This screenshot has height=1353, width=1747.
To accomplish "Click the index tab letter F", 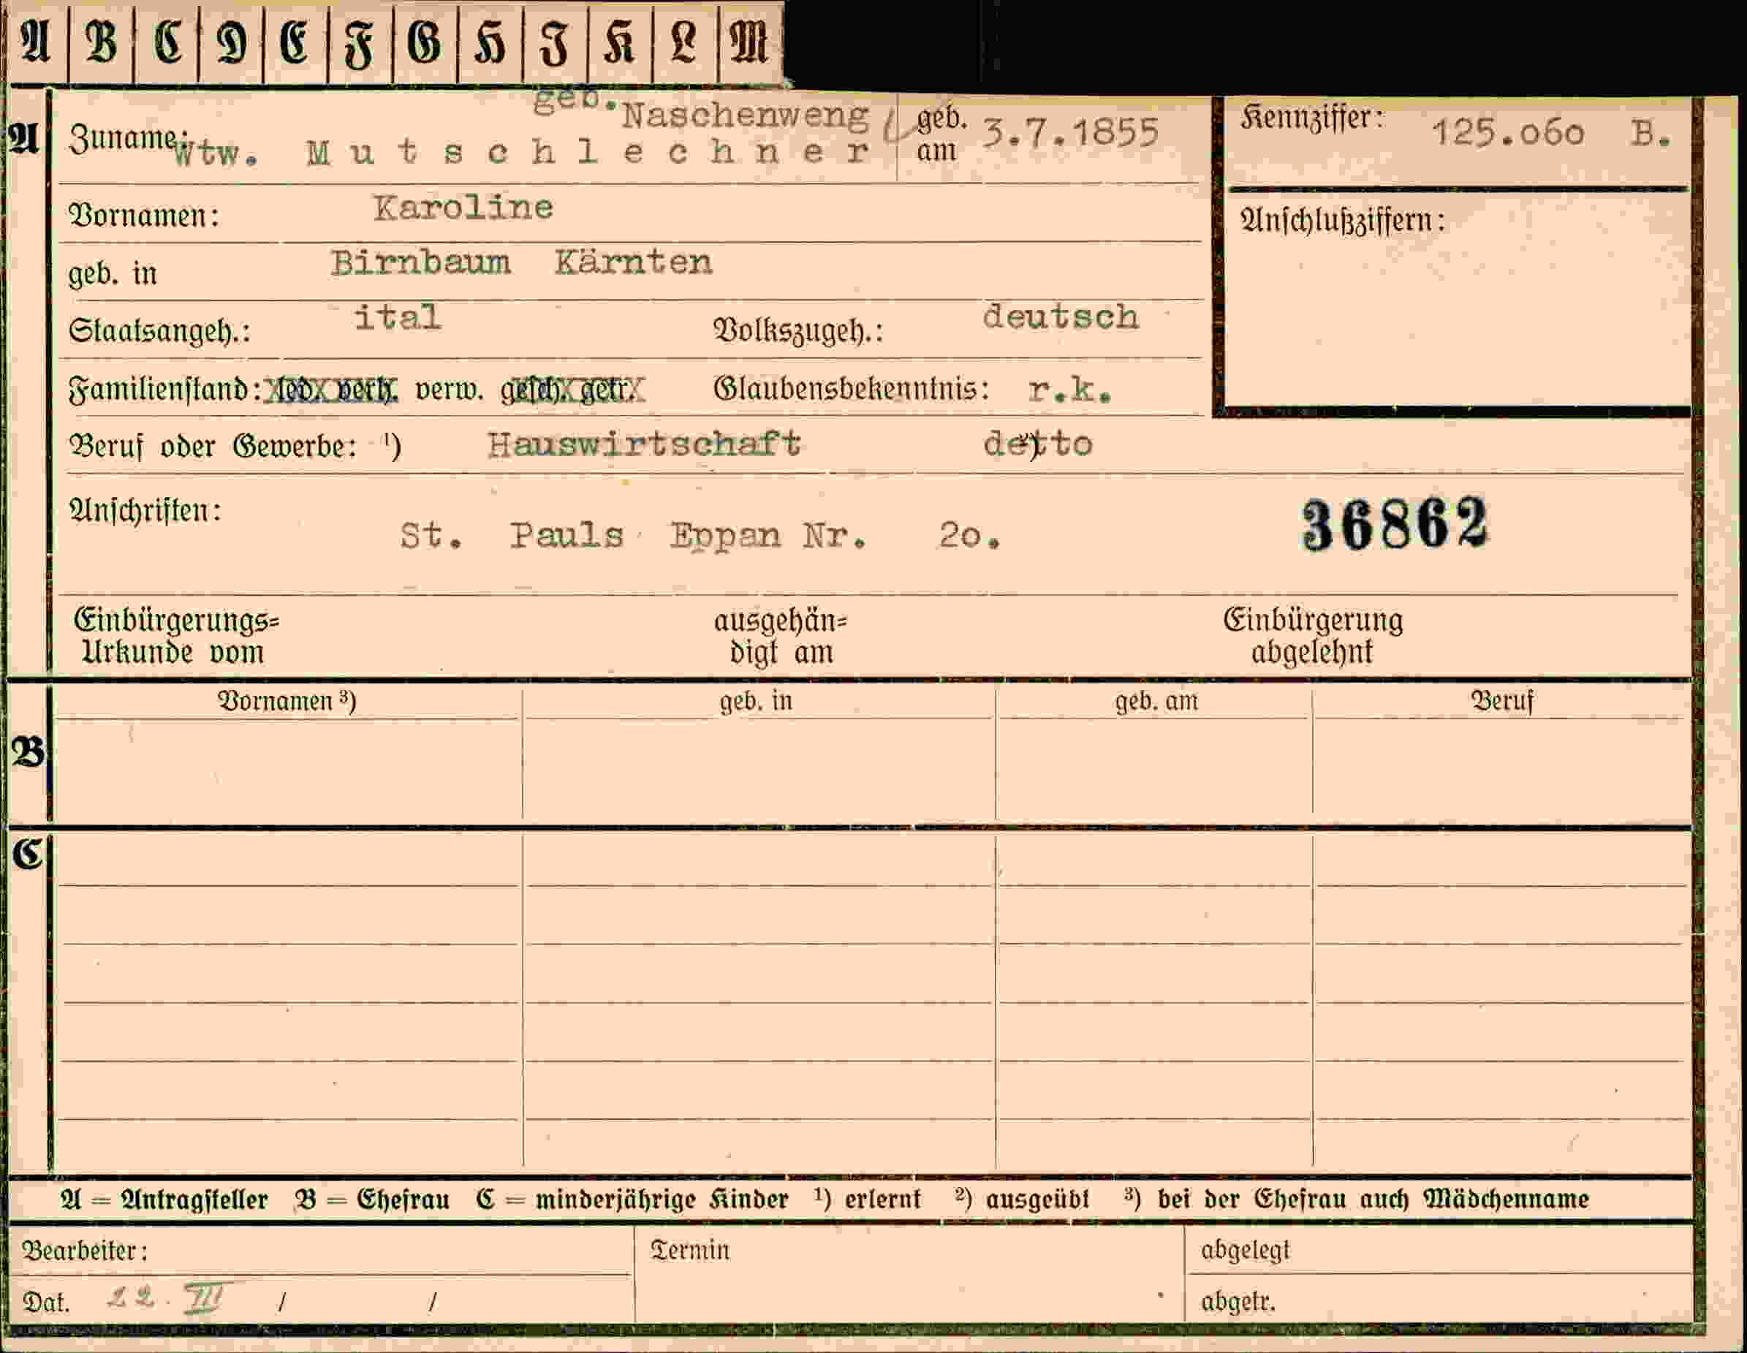I will tap(359, 45).
